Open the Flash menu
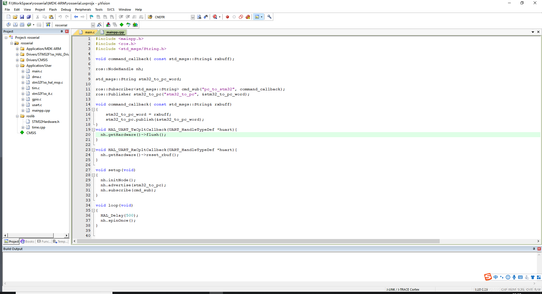Screen dimensions: 542x294 click(x=53, y=10)
